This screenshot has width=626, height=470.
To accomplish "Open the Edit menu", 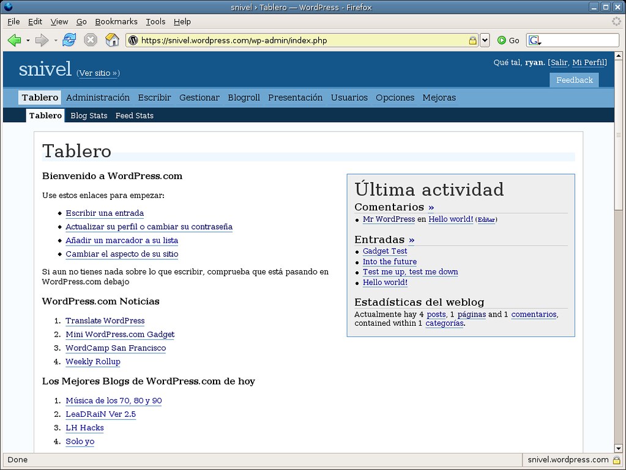I will pyautogui.click(x=35, y=21).
